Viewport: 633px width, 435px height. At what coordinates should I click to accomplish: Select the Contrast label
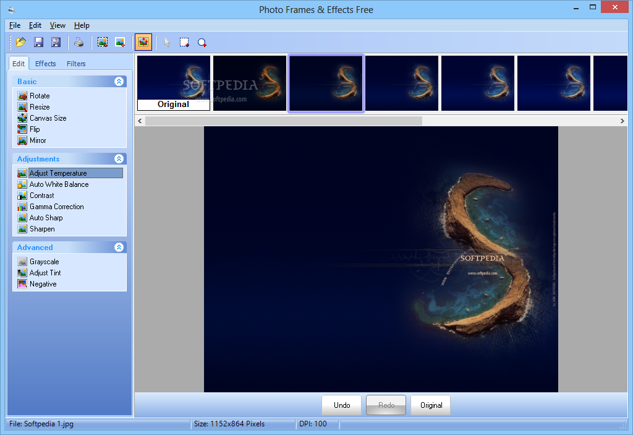pos(41,196)
